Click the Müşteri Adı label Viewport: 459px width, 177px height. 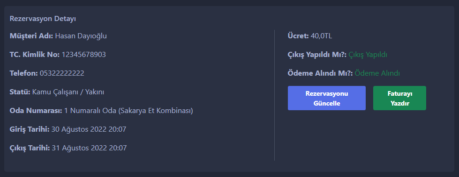point(31,36)
